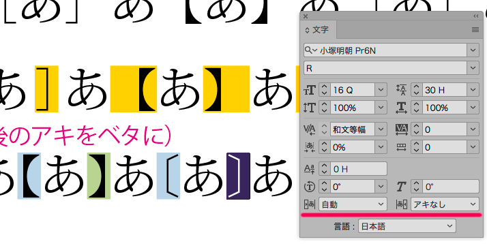Click the skew italic T icon
This screenshot has width=487, height=250.
click(x=401, y=187)
